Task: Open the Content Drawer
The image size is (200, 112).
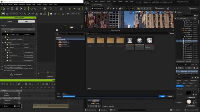Action: click(x=91, y=110)
